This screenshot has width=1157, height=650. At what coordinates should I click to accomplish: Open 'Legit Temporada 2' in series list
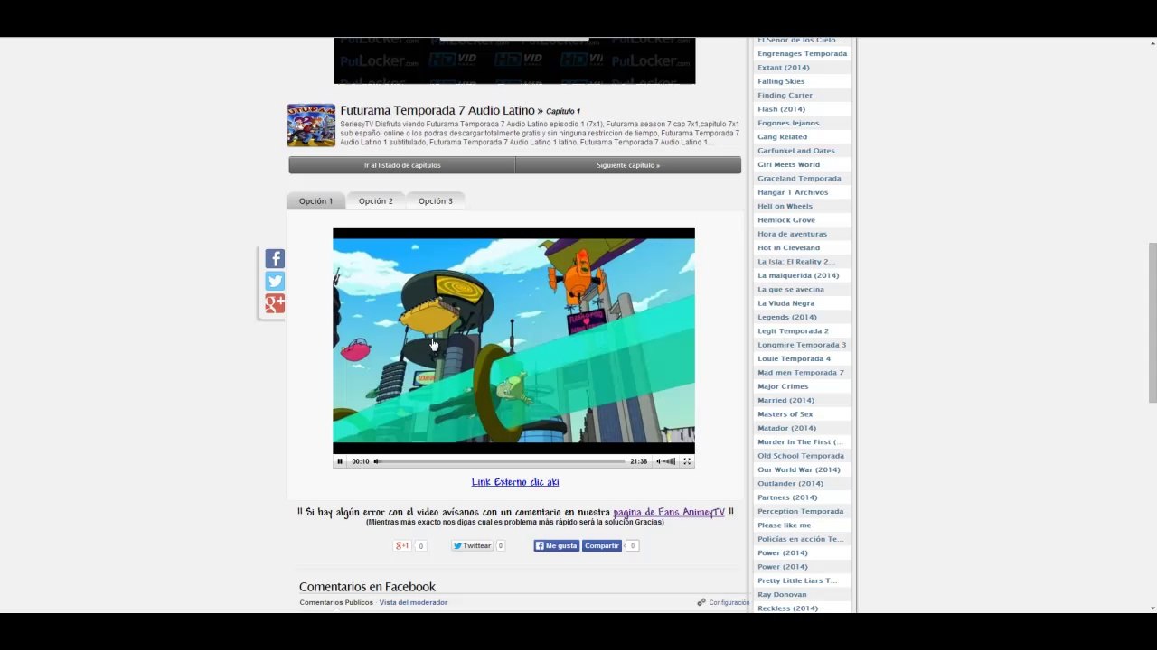coord(794,331)
